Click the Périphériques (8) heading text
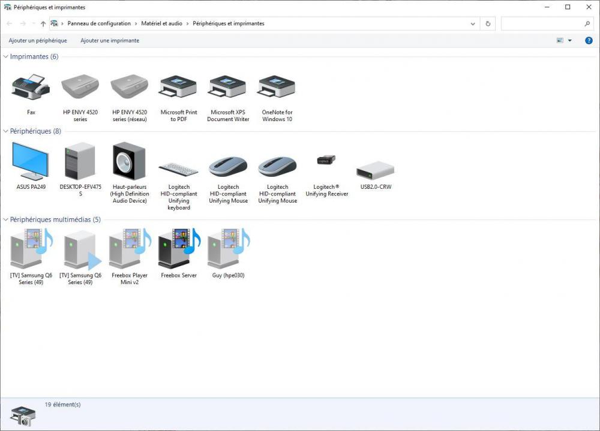The height and width of the screenshot is (431, 600). [x=35, y=131]
